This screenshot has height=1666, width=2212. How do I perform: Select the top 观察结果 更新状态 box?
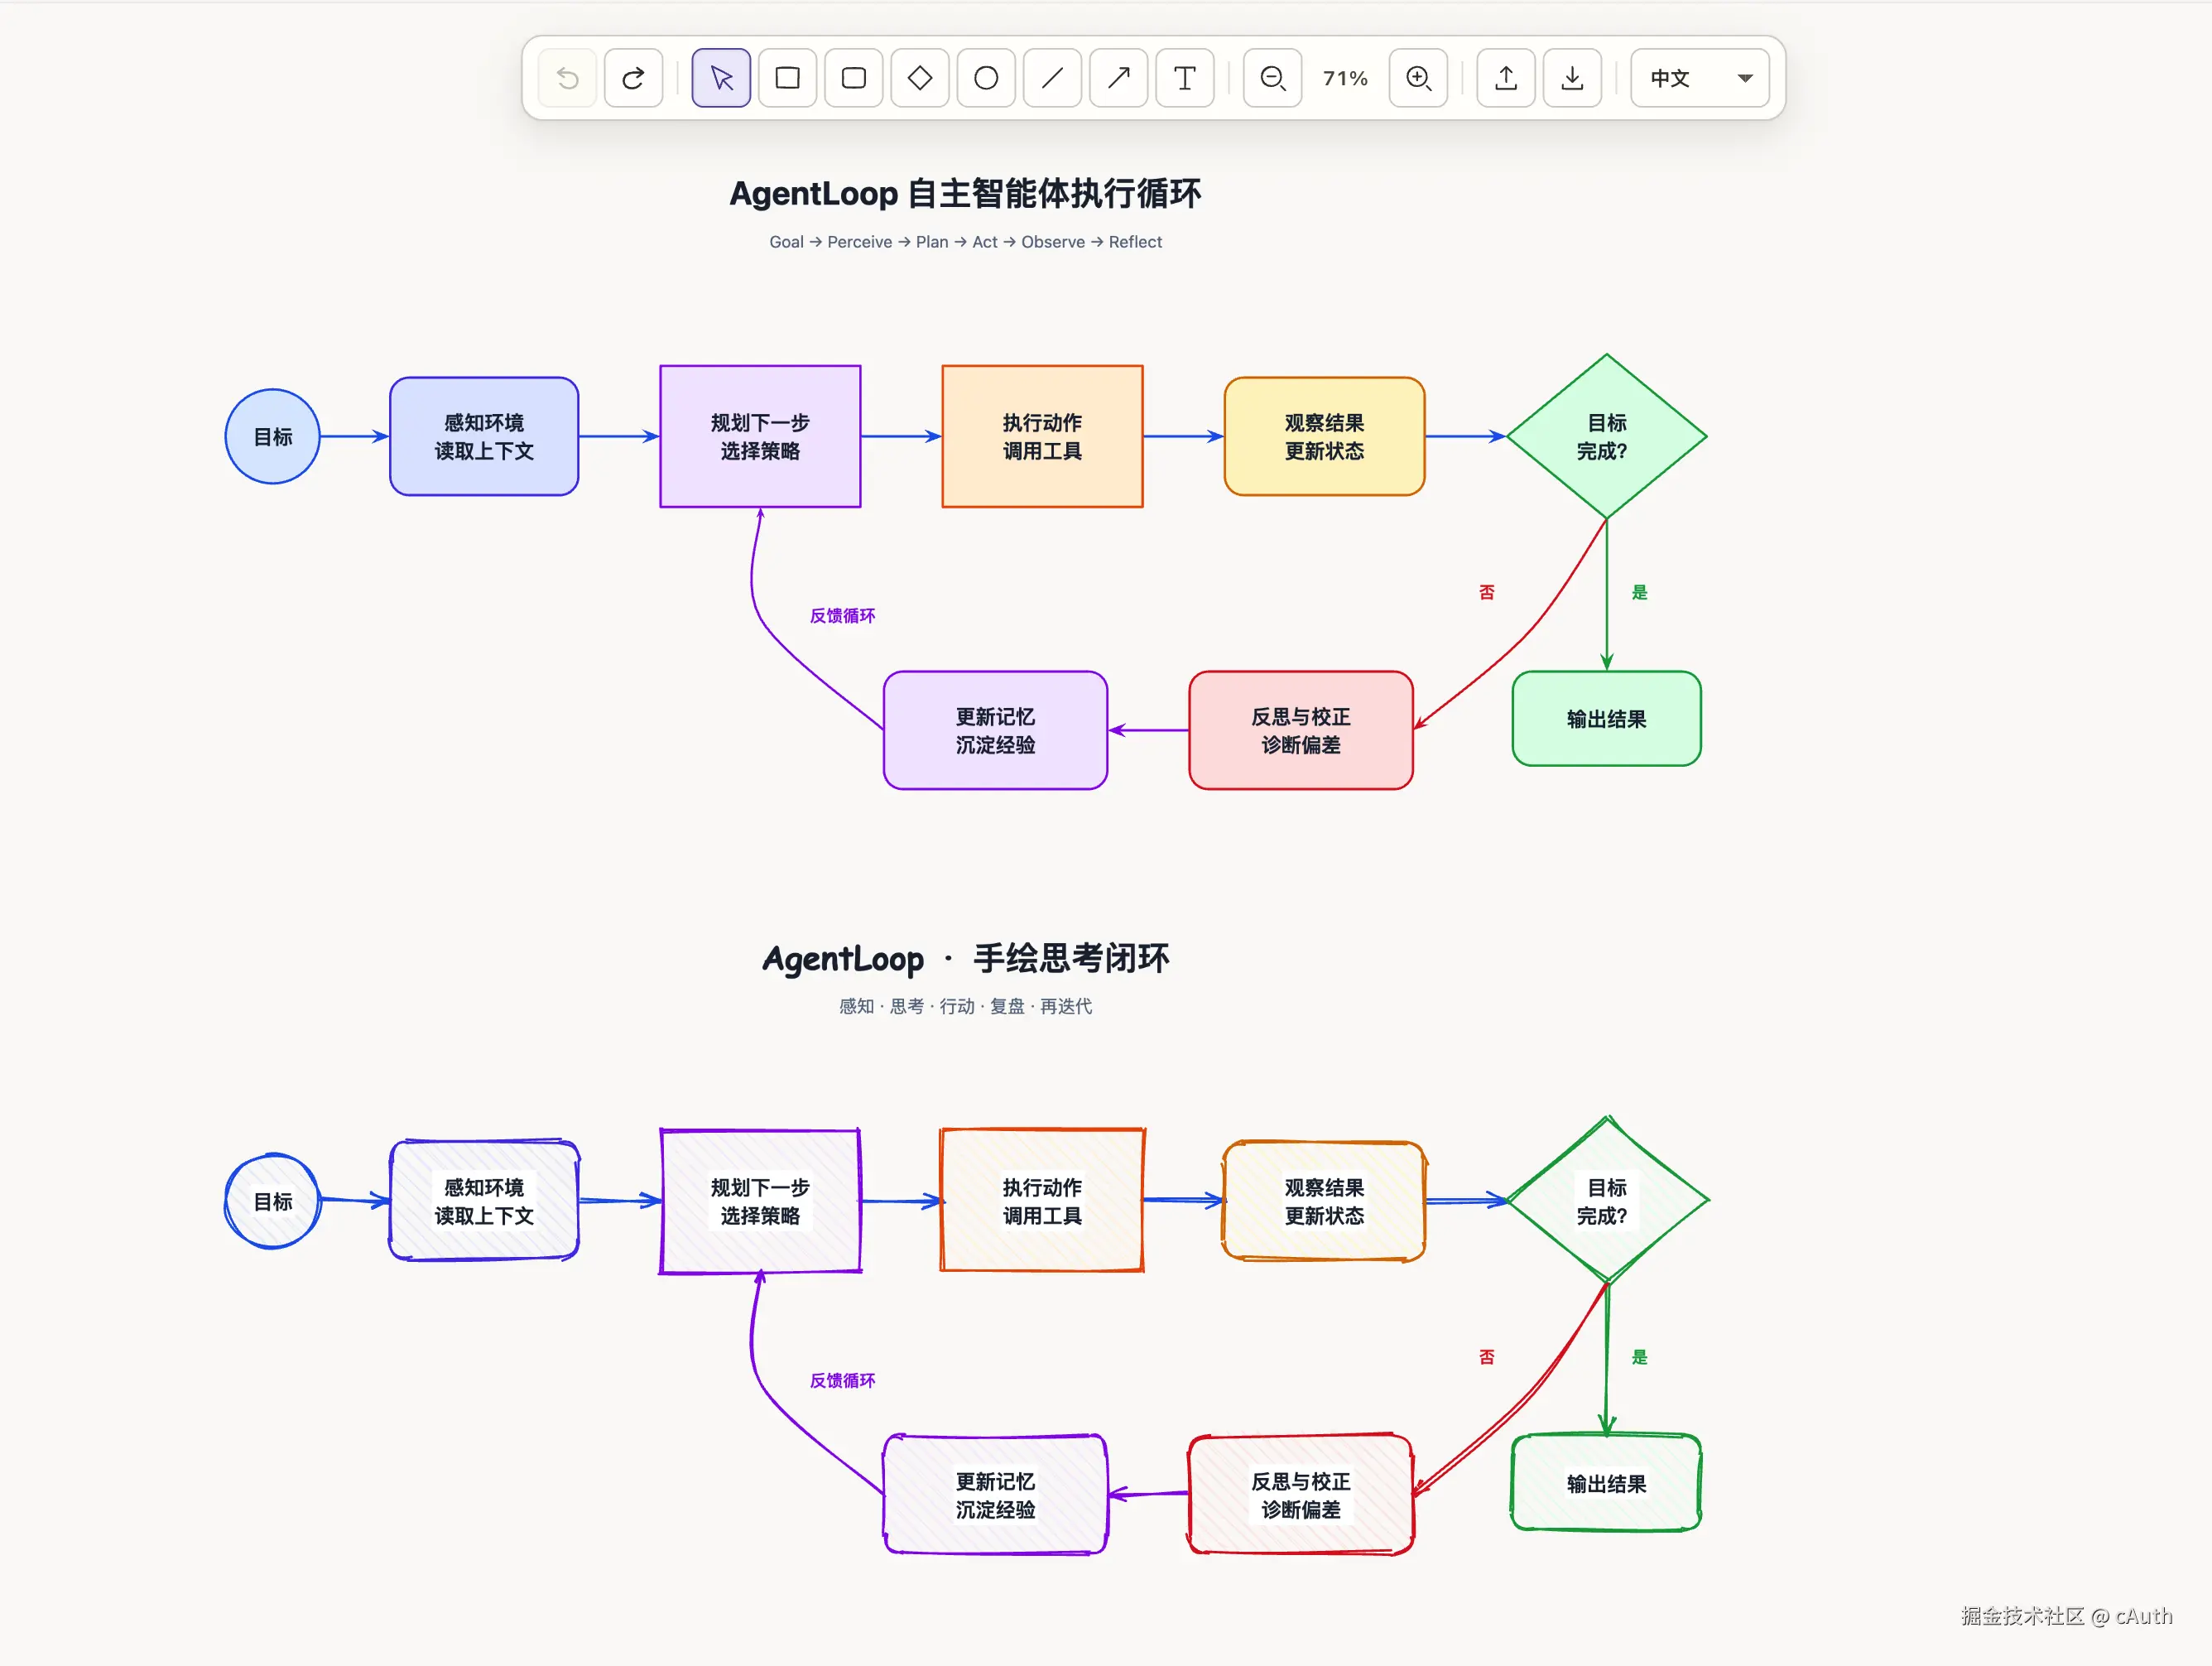pyautogui.click(x=1324, y=437)
